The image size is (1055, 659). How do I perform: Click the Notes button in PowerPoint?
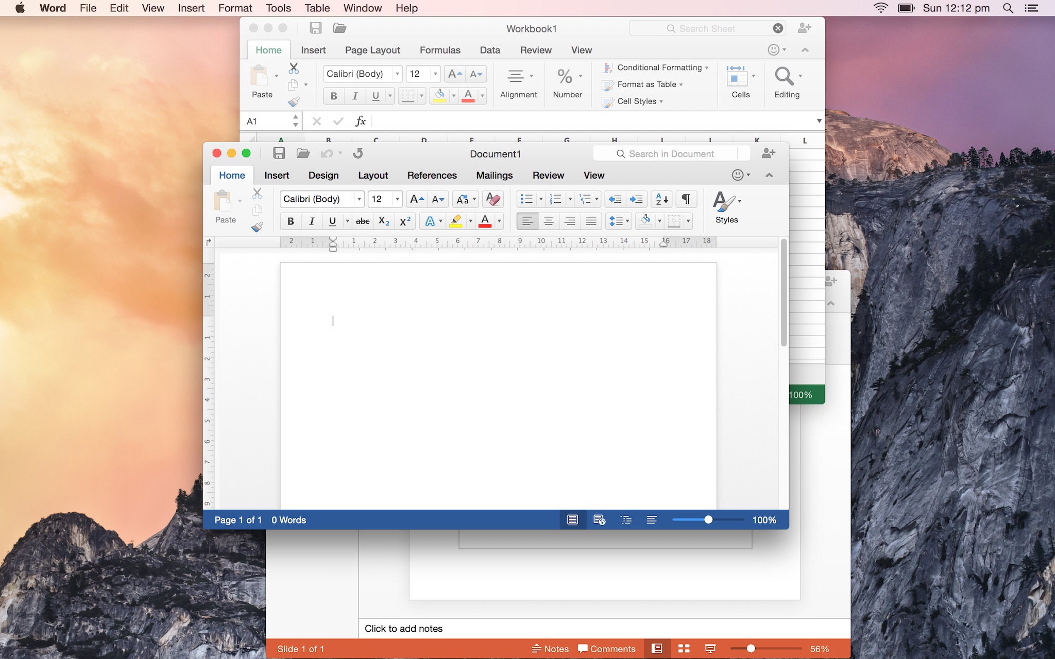click(550, 648)
